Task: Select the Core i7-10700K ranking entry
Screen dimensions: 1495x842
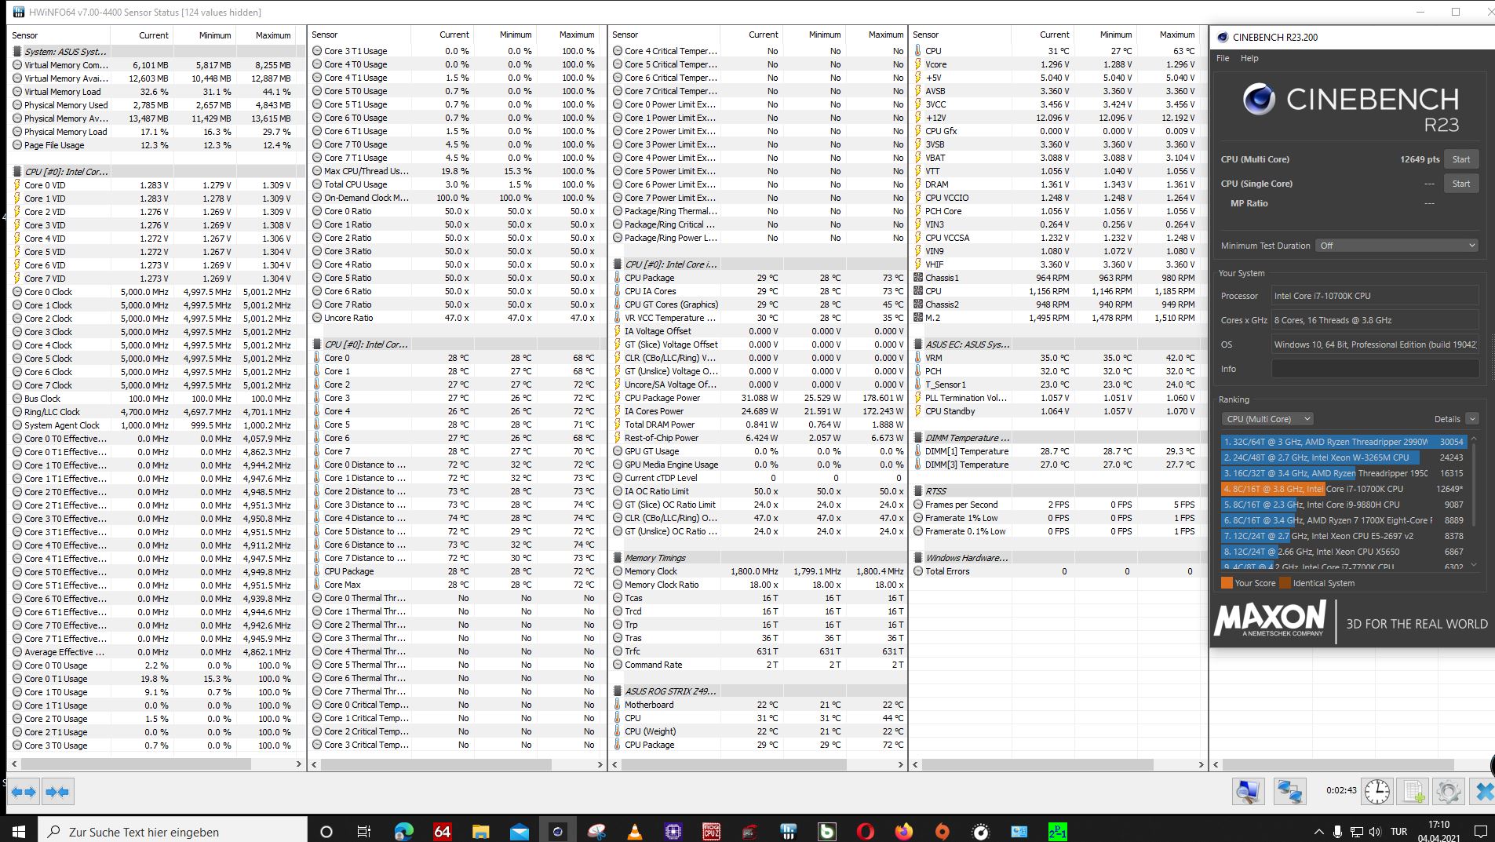Action: click(x=1343, y=489)
